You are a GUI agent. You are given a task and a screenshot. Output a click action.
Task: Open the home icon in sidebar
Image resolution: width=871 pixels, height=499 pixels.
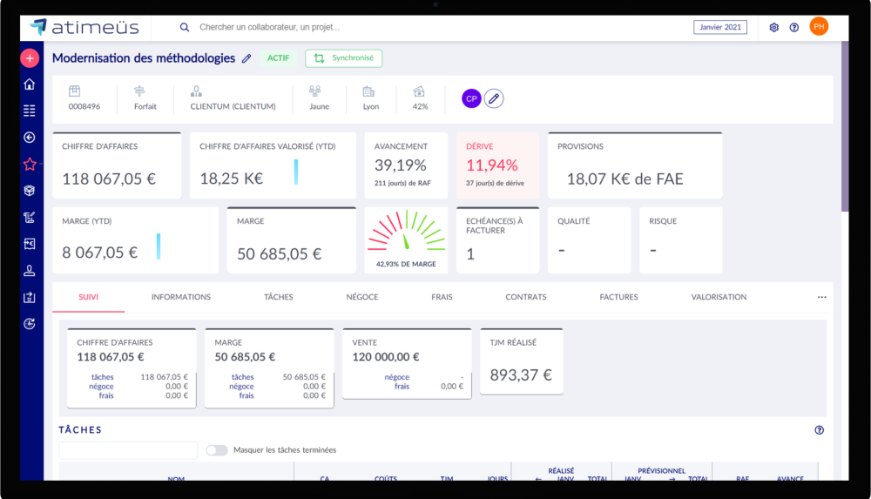pos(30,84)
